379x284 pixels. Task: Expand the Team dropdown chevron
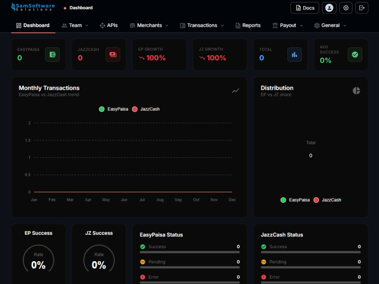tap(87, 26)
